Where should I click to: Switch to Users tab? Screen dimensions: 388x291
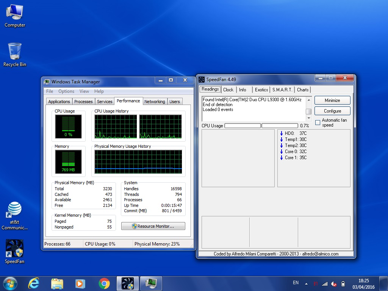click(174, 102)
